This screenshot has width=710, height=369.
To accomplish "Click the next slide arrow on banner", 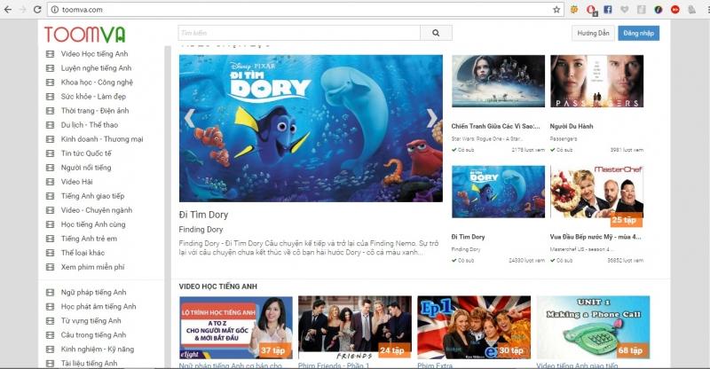I will coord(432,119).
